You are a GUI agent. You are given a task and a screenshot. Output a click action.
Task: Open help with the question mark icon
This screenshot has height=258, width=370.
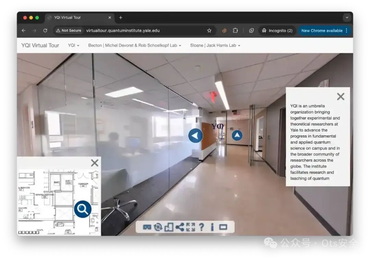[201, 227]
